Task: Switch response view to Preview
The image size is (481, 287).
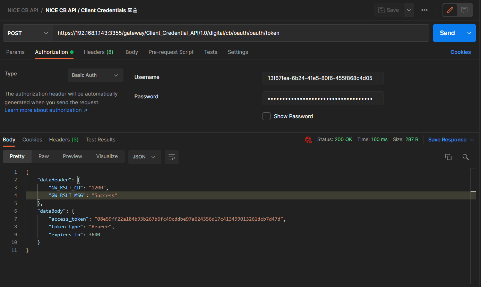Action: [x=72, y=156]
